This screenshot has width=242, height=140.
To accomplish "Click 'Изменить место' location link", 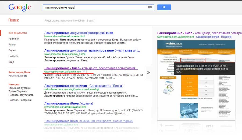I will (18, 76).
